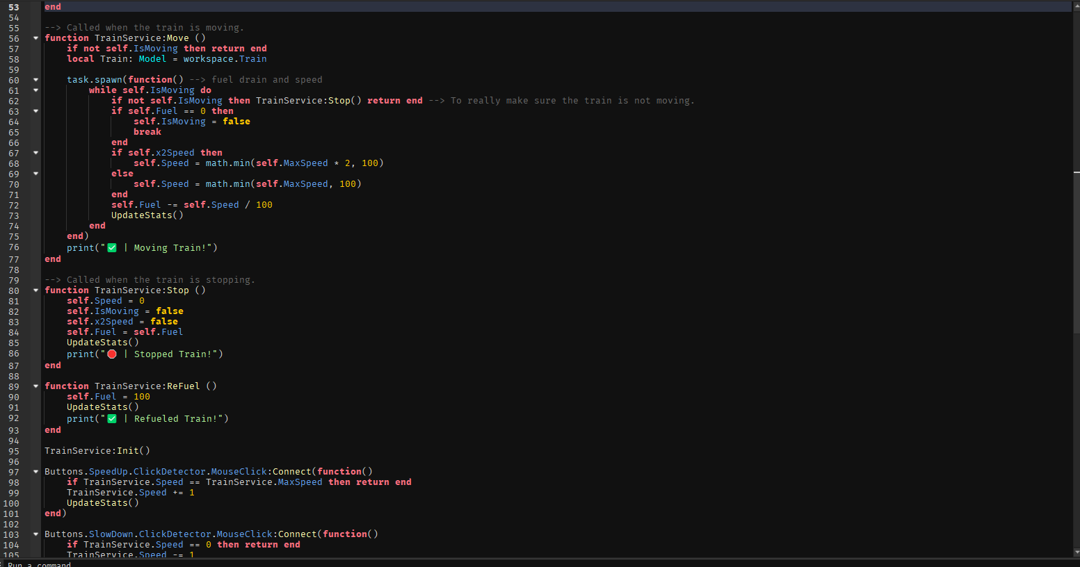1080x567 pixels.
Task: Click line number 95 in the gutter
Action: point(14,451)
